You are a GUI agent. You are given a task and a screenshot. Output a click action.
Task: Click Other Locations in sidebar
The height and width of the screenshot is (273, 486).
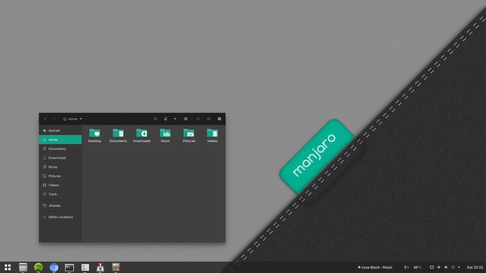pyautogui.click(x=60, y=217)
